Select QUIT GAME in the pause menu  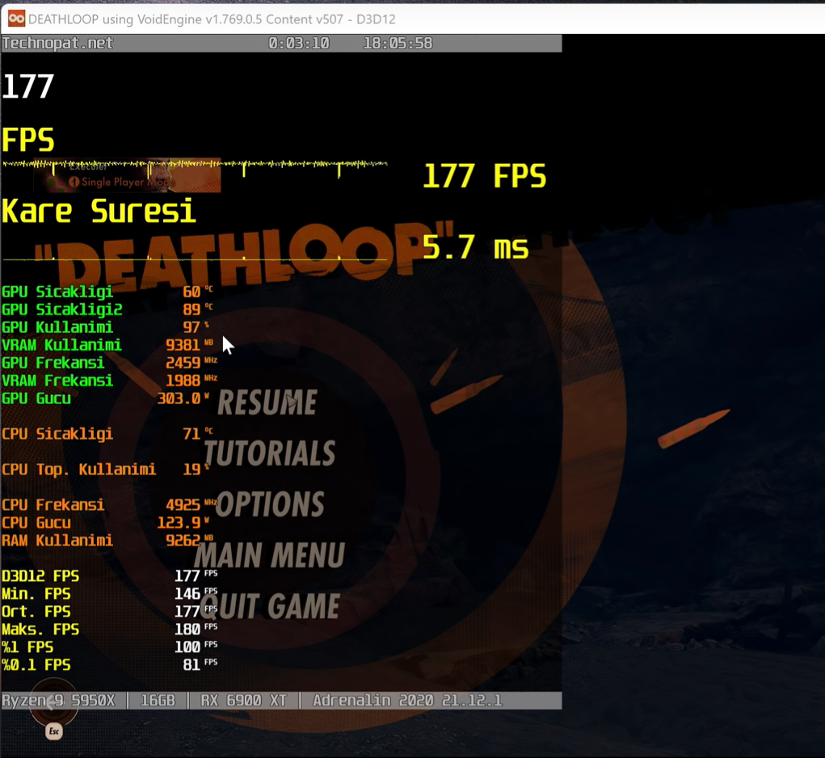click(x=269, y=606)
